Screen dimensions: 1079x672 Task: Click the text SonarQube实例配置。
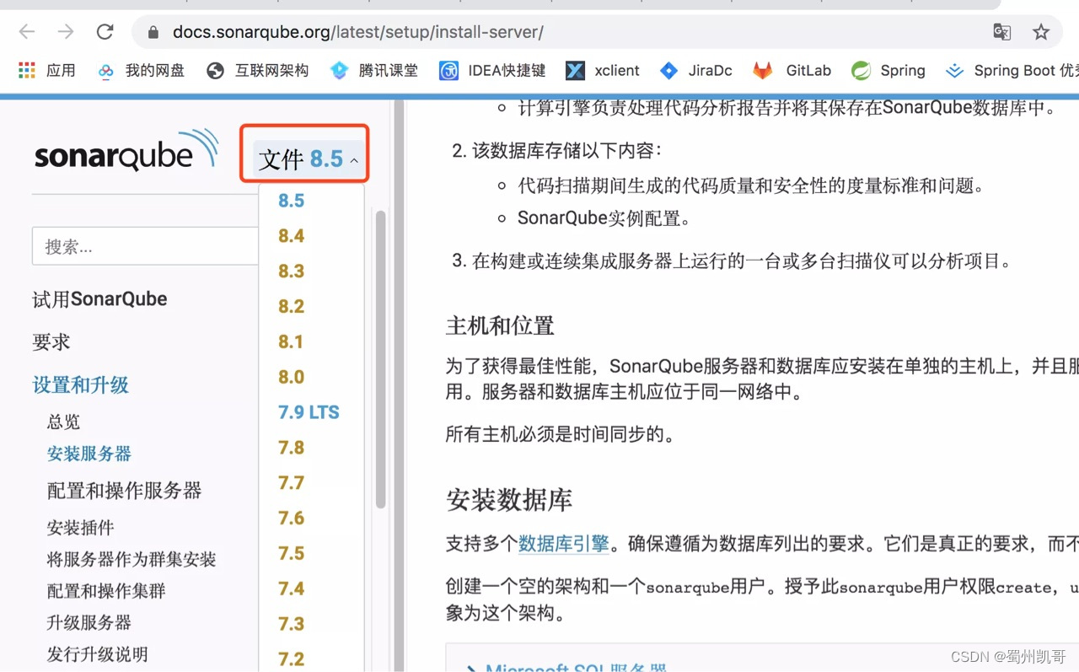tap(604, 218)
